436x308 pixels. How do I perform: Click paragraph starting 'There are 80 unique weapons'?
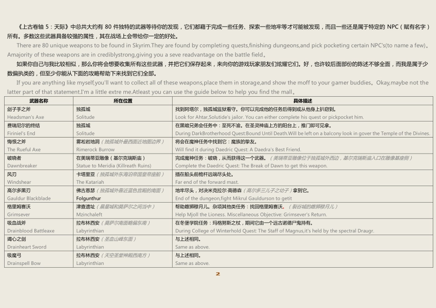pos(218,50)
